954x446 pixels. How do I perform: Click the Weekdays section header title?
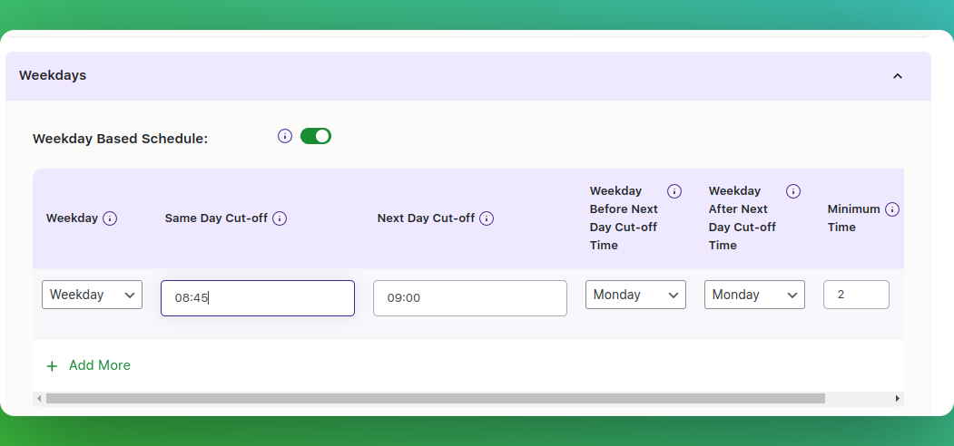point(53,75)
